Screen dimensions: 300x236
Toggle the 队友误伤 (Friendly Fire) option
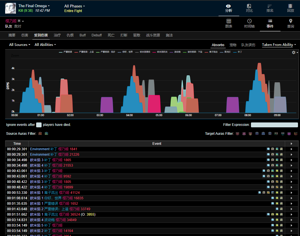248,45
